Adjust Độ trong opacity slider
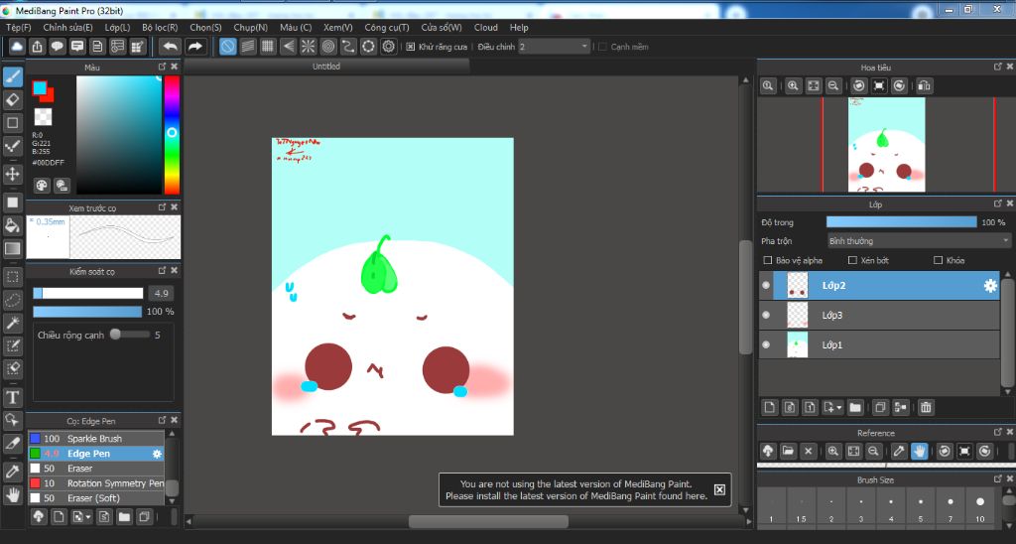 [901, 222]
